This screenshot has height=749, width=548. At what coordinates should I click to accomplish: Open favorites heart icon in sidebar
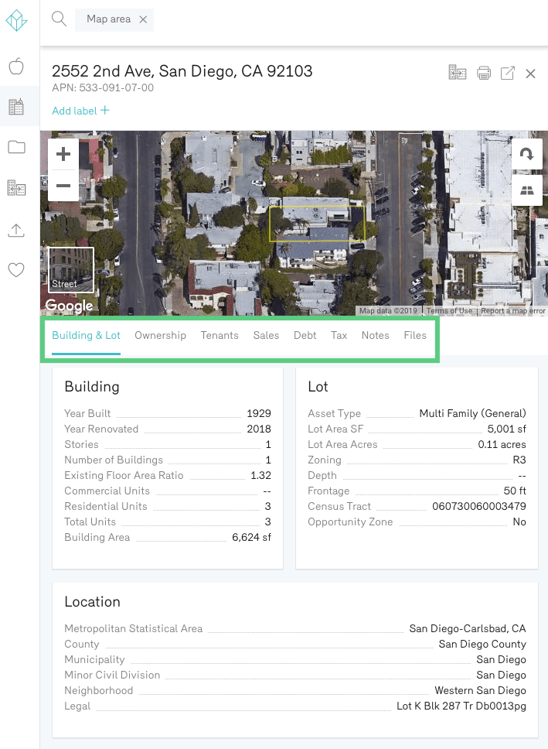point(16,270)
